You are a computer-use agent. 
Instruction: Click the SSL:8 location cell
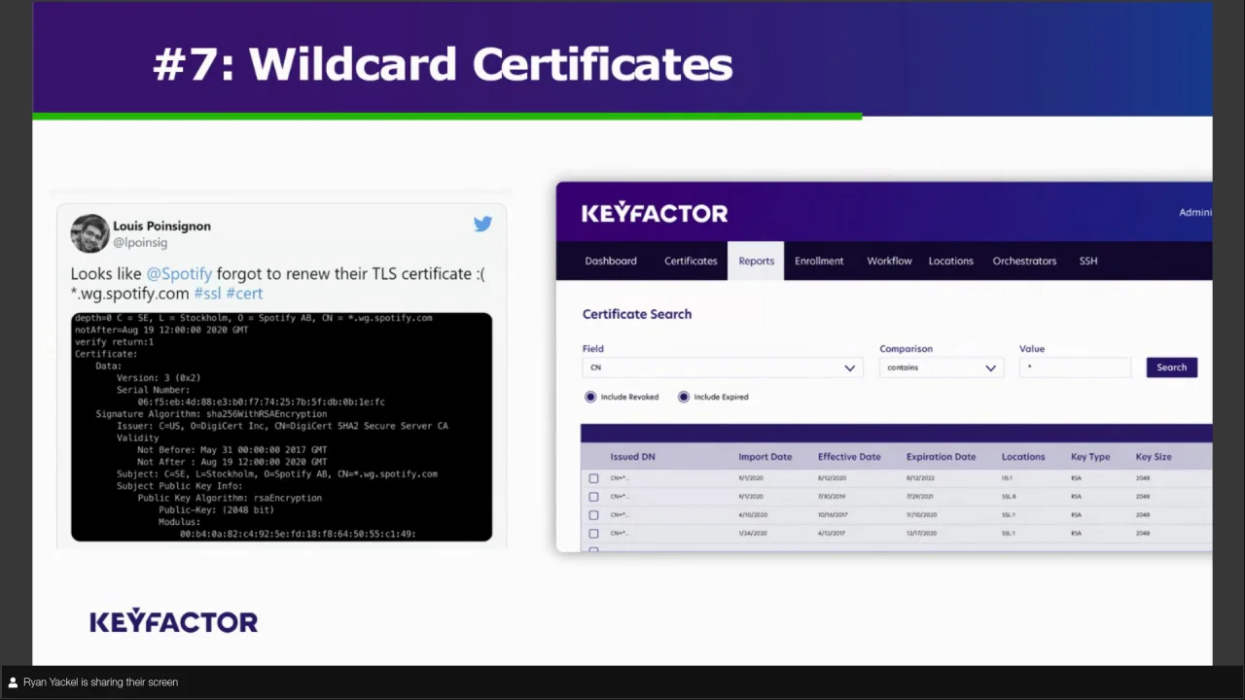pyautogui.click(x=1009, y=497)
